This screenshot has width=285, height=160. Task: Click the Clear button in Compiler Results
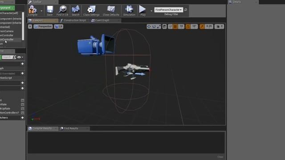(x=220, y=157)
